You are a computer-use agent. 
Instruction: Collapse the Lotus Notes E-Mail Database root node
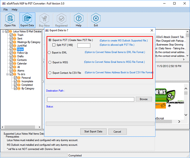(x=3, y=31)
